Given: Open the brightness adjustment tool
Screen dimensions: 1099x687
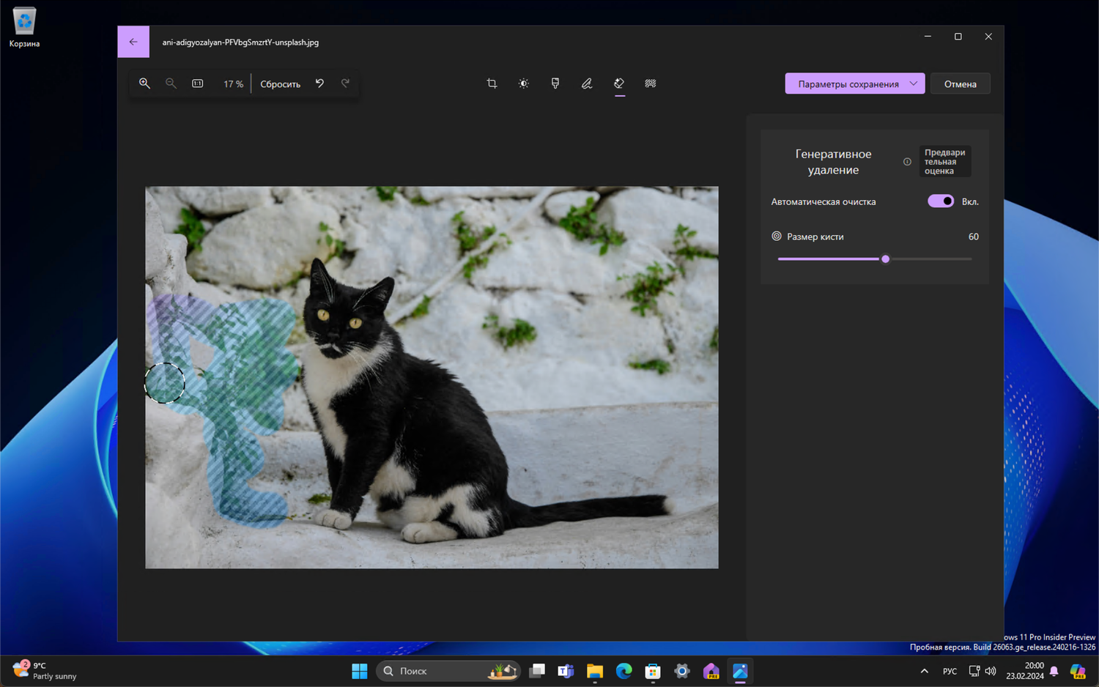Looking at the screenshot, I should 523,83.
